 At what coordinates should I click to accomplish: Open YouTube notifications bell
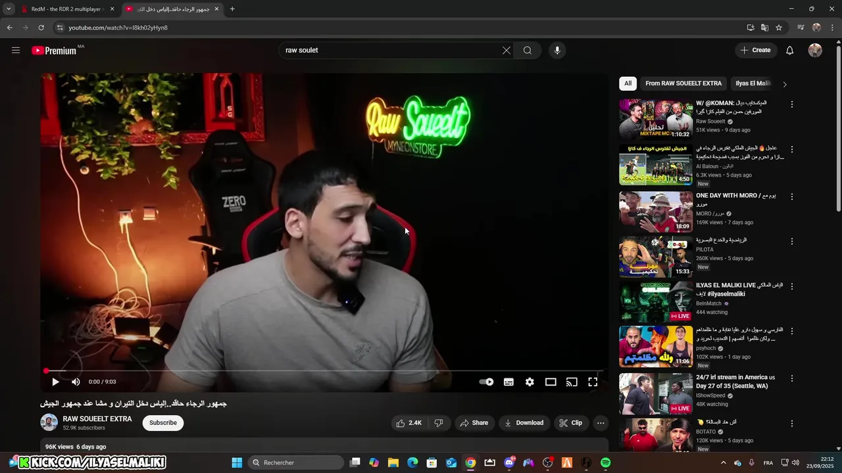[790, 51]
